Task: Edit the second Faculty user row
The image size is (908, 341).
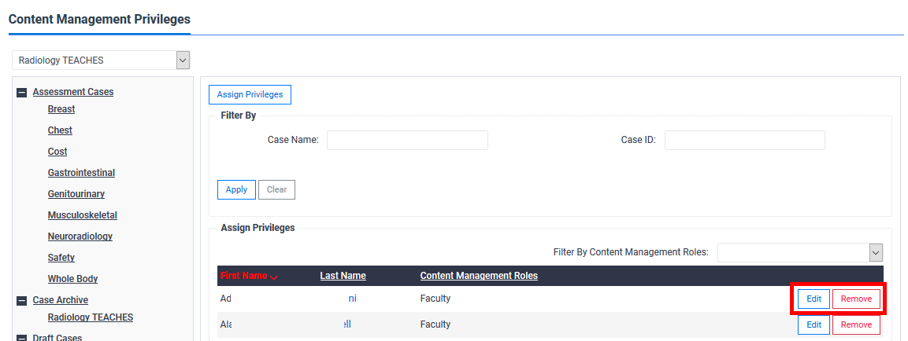Action: tap(813, 324)
